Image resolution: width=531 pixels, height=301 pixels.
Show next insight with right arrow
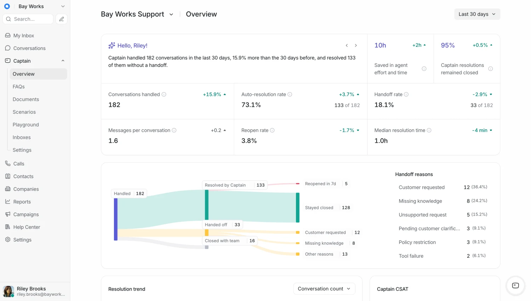tap(356, 45)
